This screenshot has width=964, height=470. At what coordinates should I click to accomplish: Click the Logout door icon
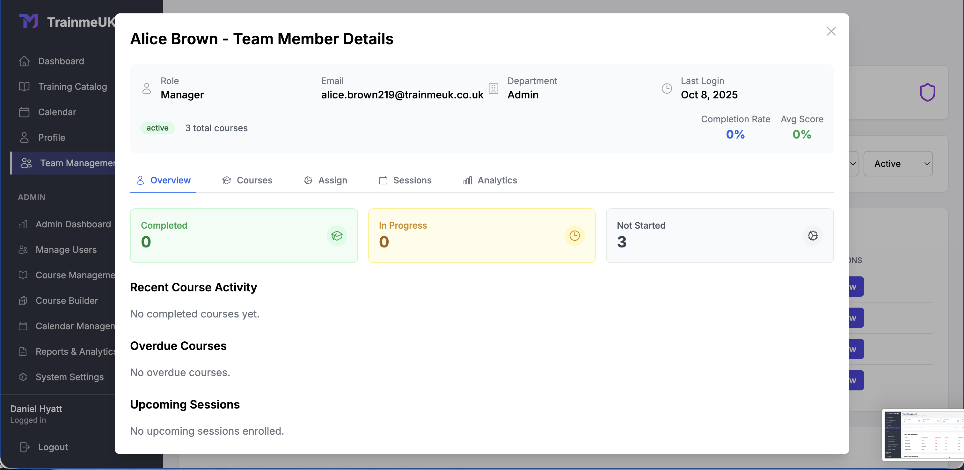(24, 447)
